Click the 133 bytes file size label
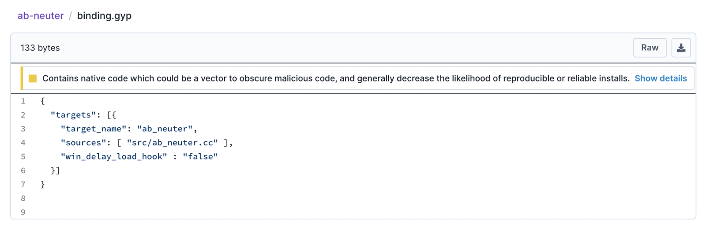The image size is (706, 229). [x=40, y=48]
